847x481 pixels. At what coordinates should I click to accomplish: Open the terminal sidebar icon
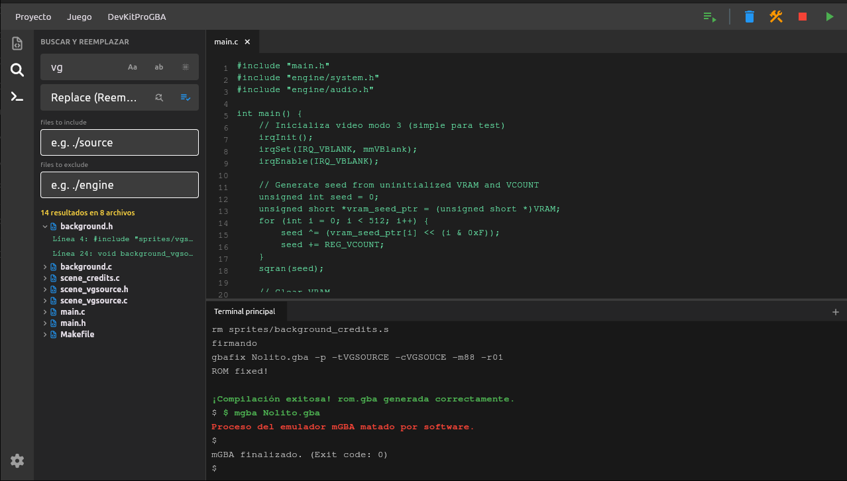17,97
